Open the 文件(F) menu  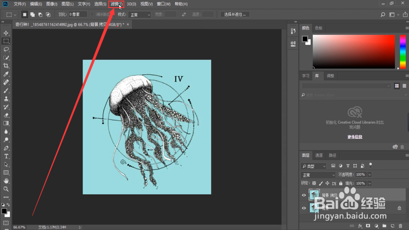click(20, 4)
